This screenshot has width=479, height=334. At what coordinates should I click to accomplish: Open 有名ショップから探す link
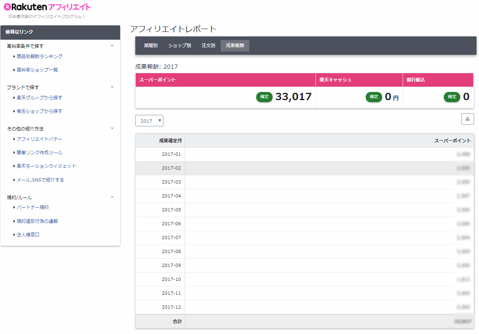click(39, 111)
